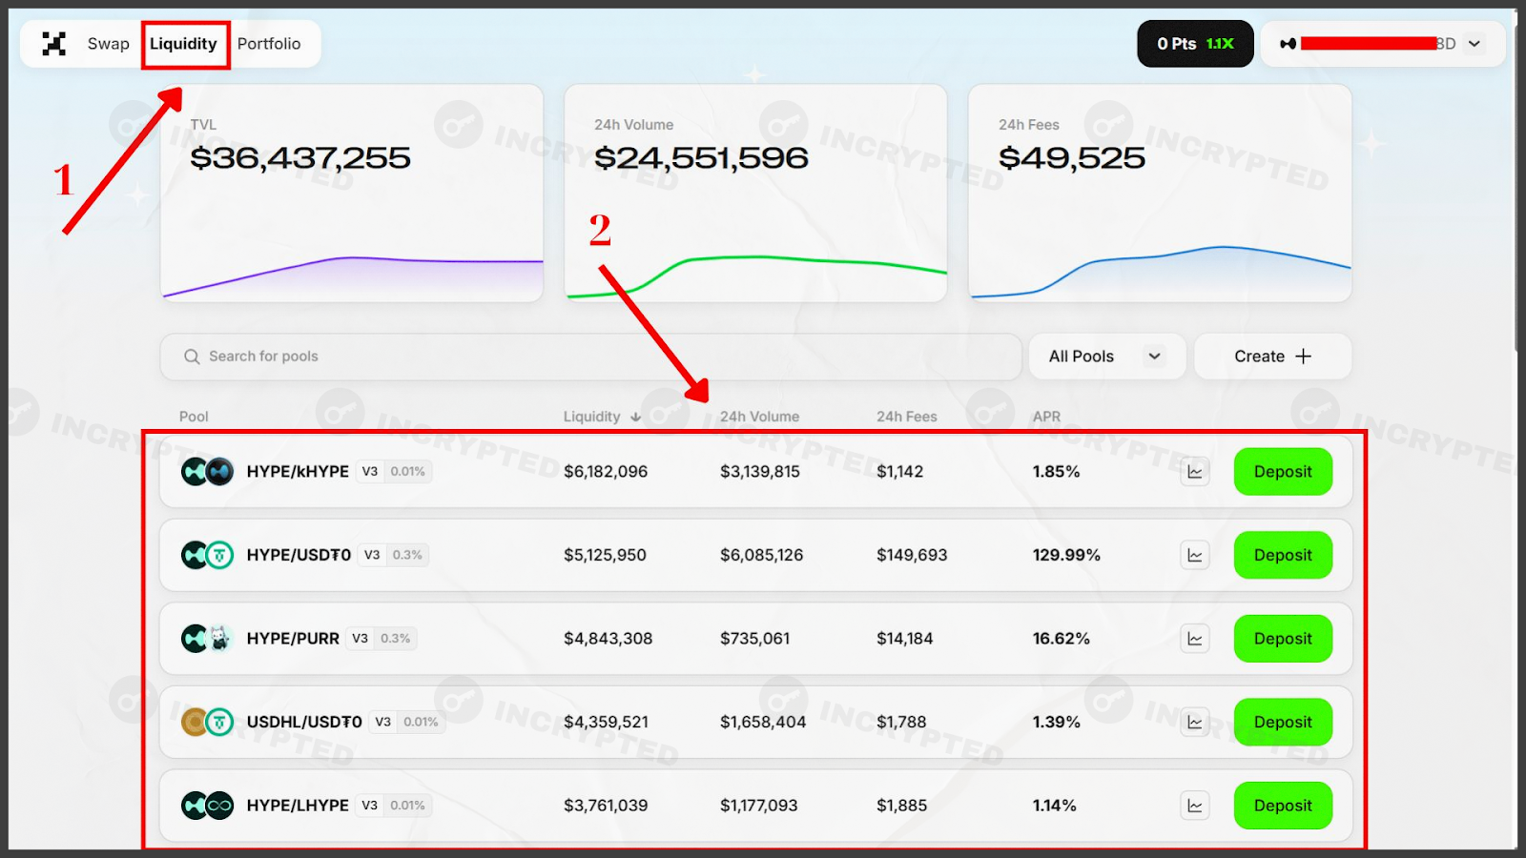Open chart icon for USDHL/USDT0 pool
This screenshot has height=858, width=1526.
tap(1194, 722)
